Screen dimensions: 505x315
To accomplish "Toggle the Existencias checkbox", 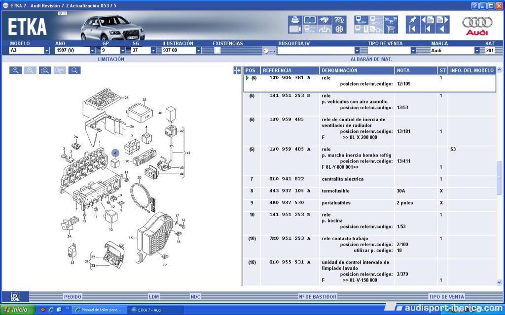I will 217,51.
